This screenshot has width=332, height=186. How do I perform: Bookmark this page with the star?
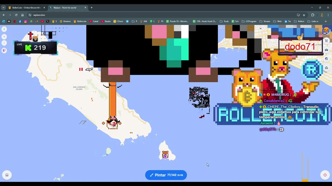[304, 15]
